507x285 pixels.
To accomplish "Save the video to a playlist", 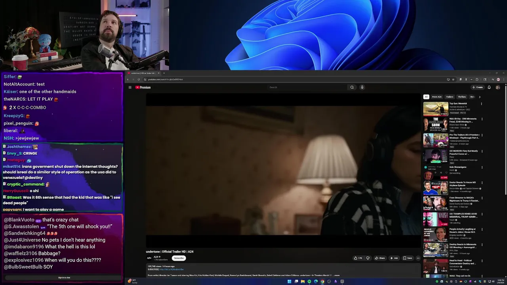I will click(408, 258).
